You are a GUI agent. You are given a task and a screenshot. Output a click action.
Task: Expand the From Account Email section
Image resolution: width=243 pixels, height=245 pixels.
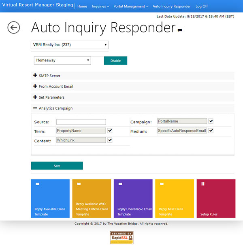tap(132, 87)
